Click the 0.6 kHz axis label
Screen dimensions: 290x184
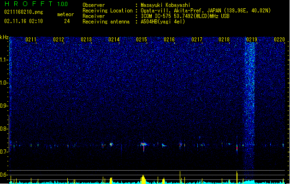pos(4,175)
